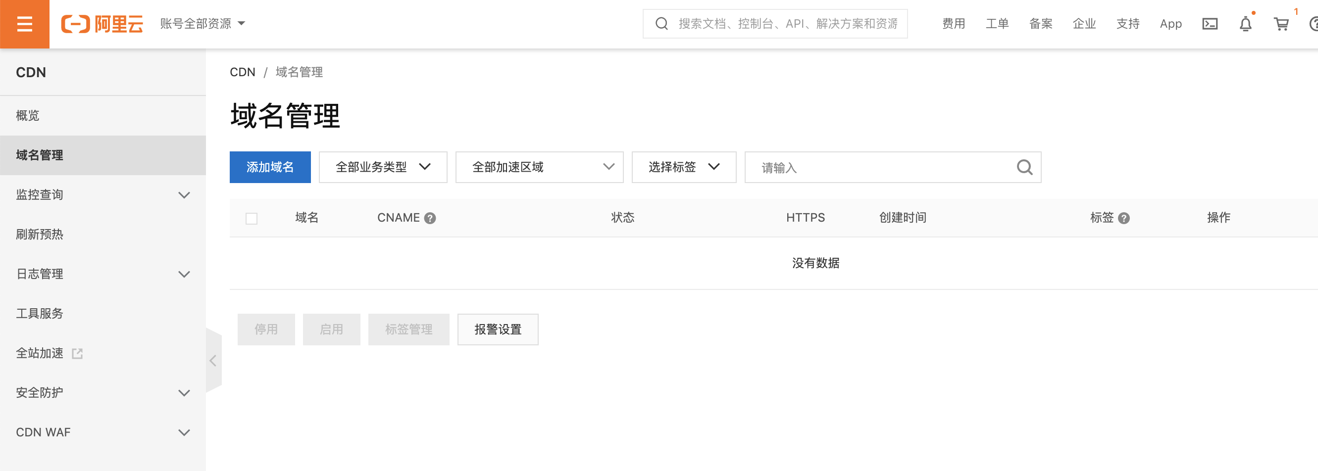The image size is (1318, 471).
Task: Expand the 监控查询 sidebar section
Action: (102, 195)
